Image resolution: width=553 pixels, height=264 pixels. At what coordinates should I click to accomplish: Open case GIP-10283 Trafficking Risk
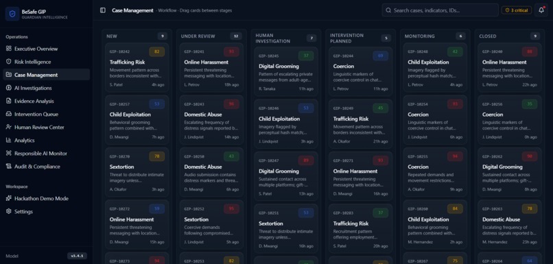tap(360, 229)
